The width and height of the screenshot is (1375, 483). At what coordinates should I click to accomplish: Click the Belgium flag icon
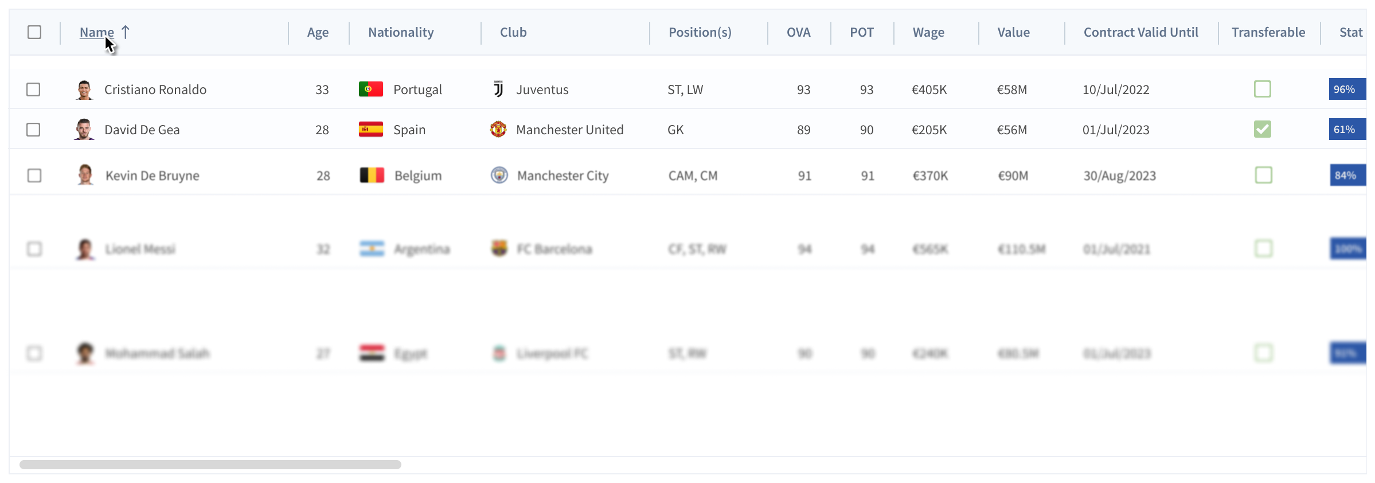point(372,175)
